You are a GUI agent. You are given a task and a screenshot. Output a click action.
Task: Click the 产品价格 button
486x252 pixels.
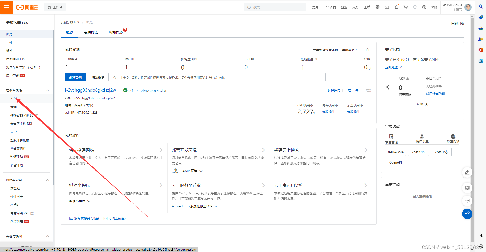pos(418,152)
